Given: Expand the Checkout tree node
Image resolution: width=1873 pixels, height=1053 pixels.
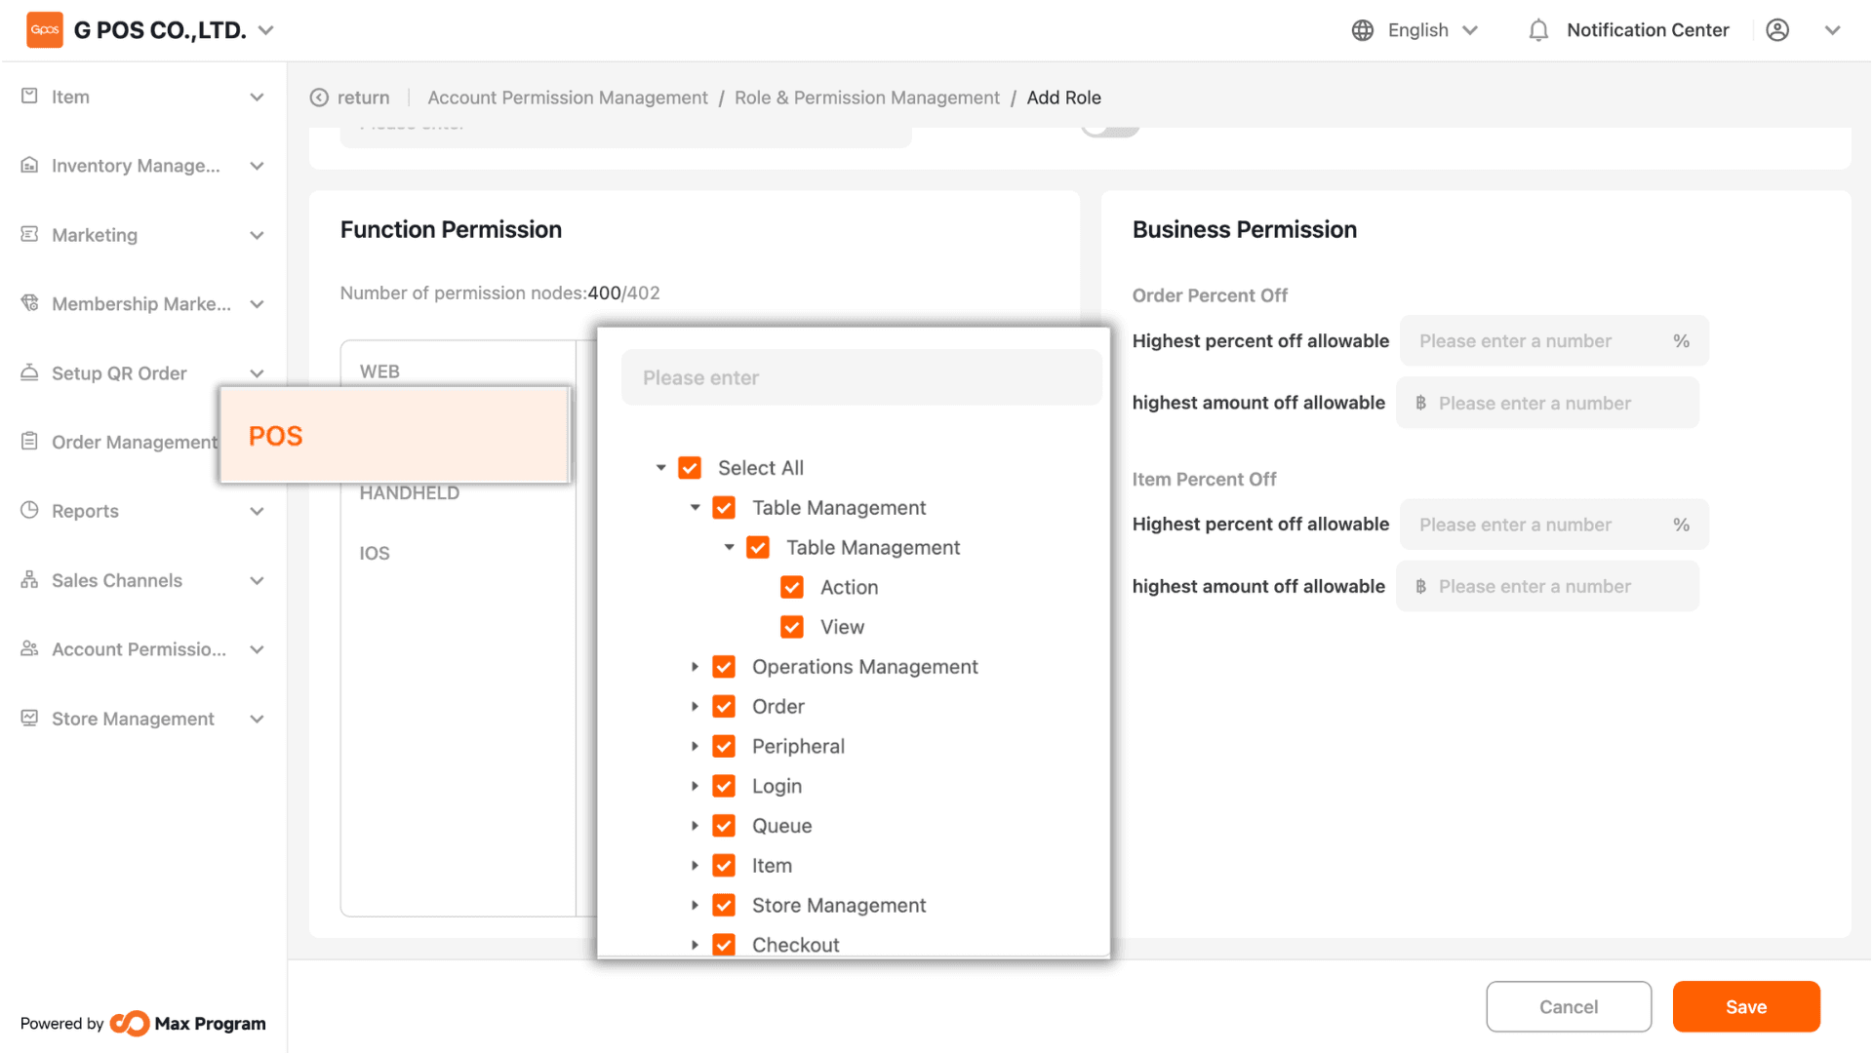Looking at the screenshot, I should pos(696,945).
